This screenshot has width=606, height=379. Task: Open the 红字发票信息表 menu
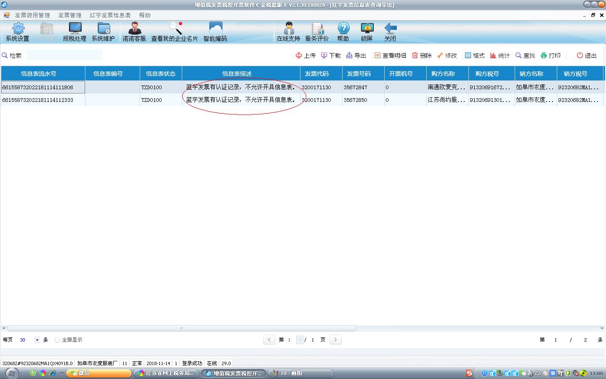110,15
